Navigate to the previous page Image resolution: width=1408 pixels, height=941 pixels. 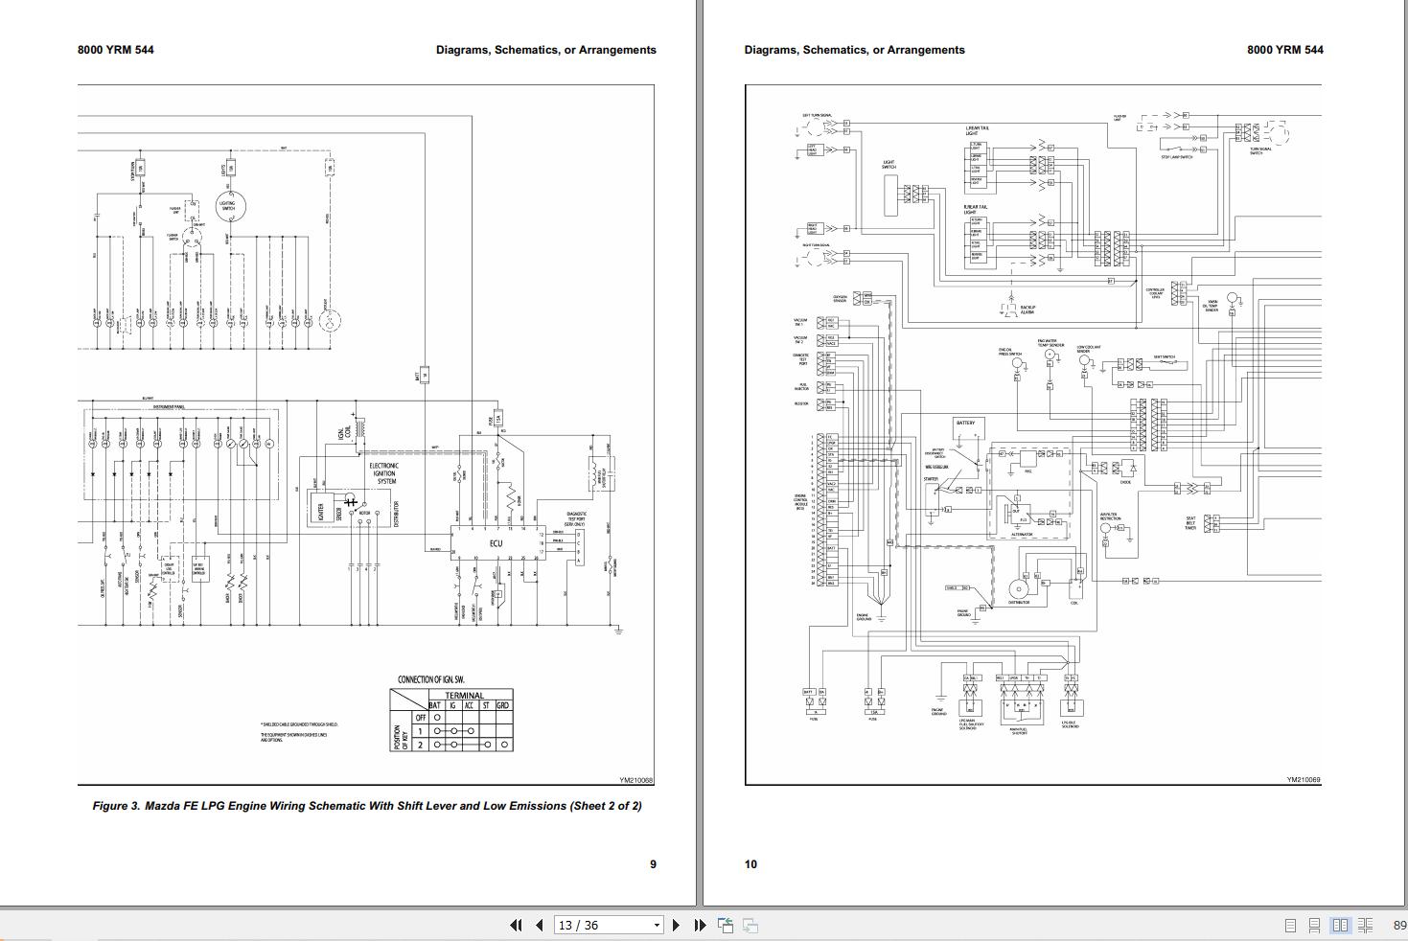click(539, 925)
